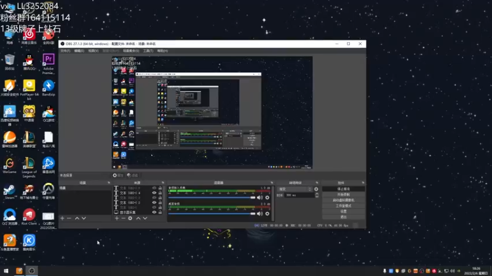This screenshot has width=492, height=276.
Task: Move selected source up in sources list
Action: [x=138, y=218]
